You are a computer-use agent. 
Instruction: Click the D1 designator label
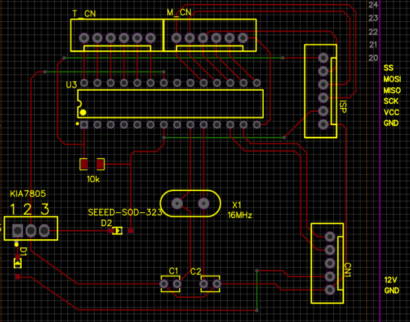24,251
